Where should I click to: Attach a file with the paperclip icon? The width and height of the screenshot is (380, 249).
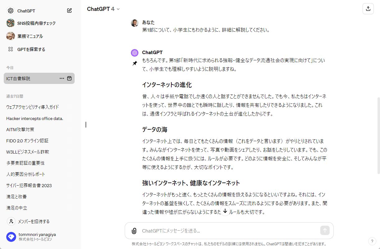[134, 231]
